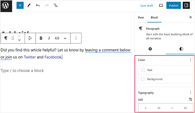Screen dimensions: 195x113
Task: Select font size XL
Action: pos(186,108)
